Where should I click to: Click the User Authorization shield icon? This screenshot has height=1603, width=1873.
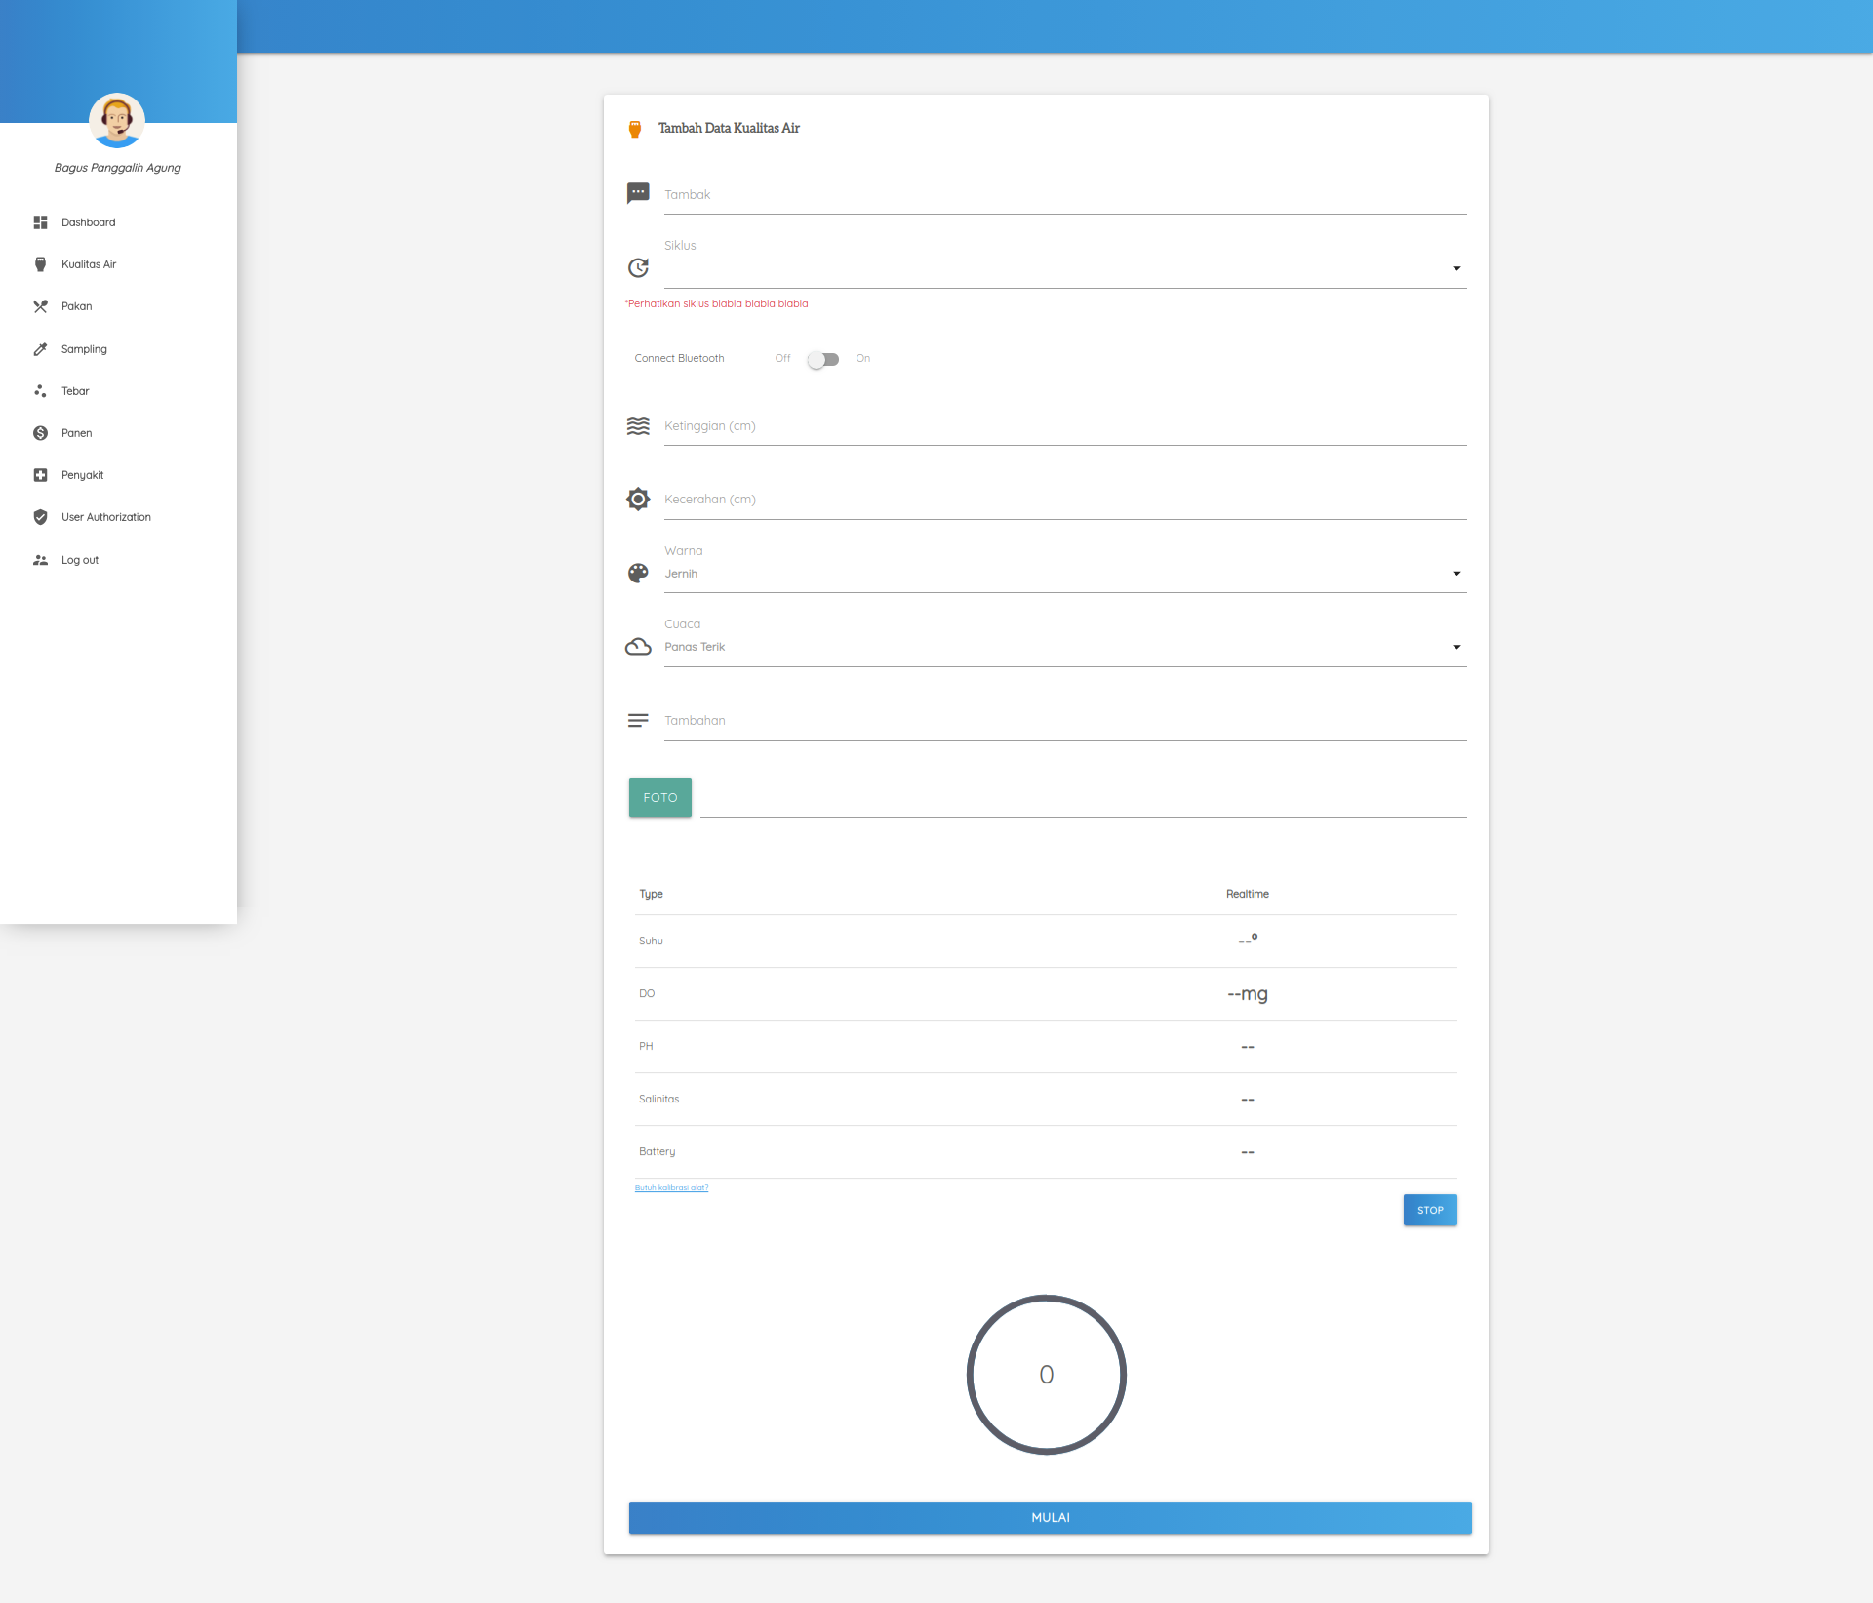pyautogui.click(x=40, y=517)
